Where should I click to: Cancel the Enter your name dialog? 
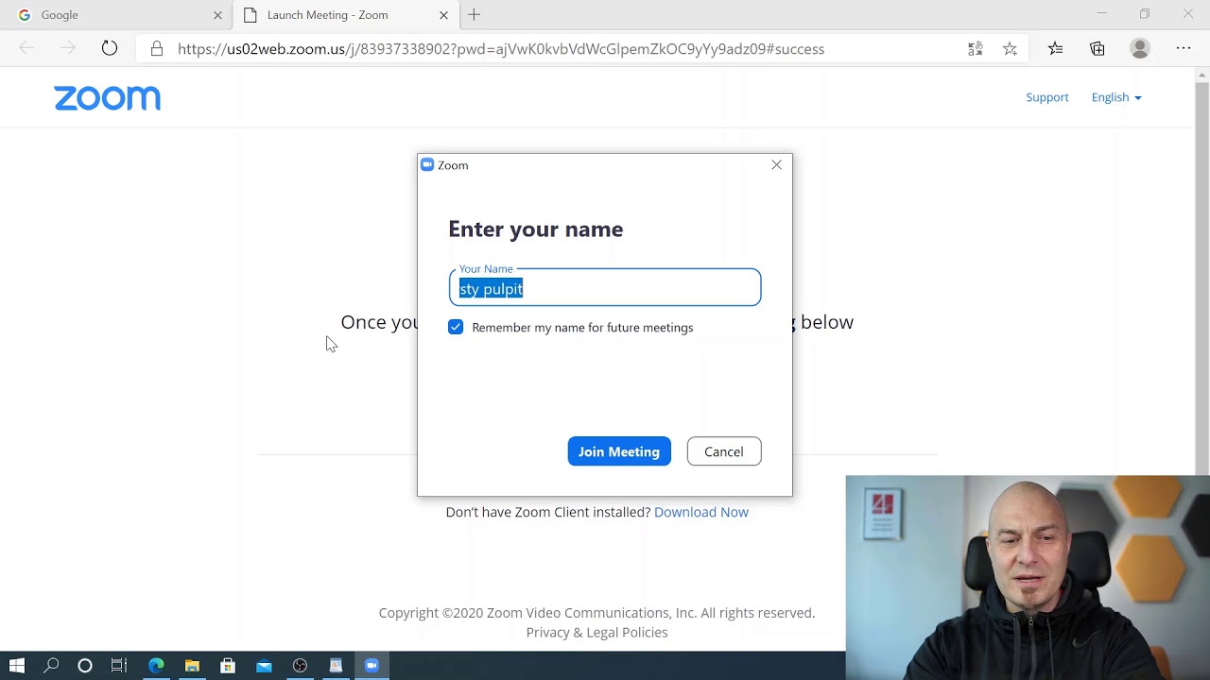pos(724,451)
